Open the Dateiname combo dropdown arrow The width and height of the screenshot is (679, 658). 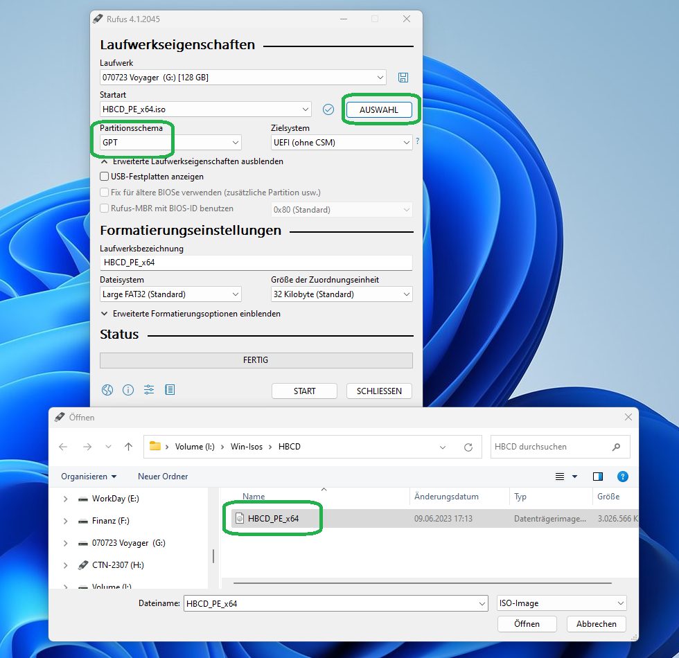(x=482, y=604)
